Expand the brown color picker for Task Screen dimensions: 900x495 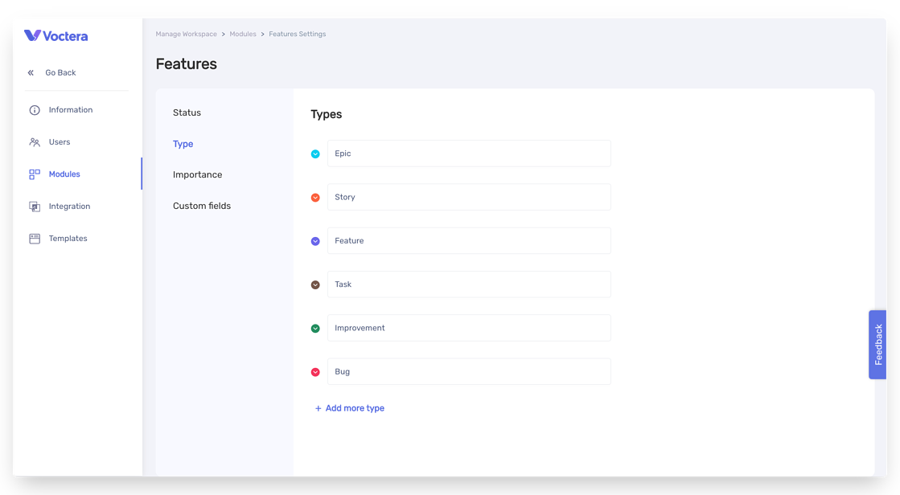315,284
